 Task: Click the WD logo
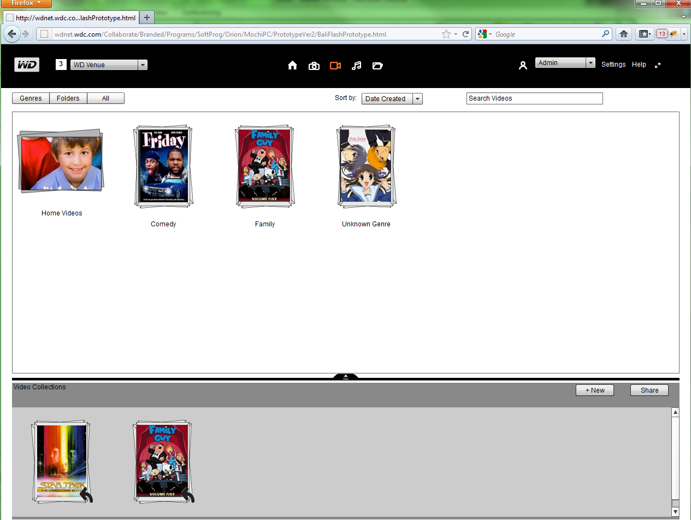27,65
